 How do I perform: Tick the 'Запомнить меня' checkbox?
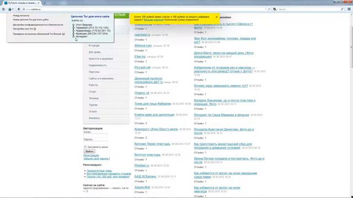[85, 147]
